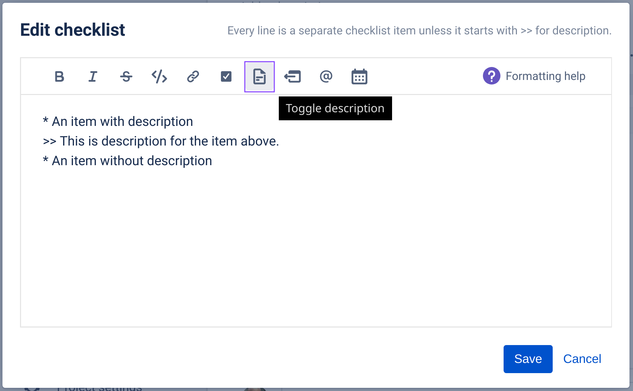
Task: Mention a user with the @ icon
Action: (326, 76)
